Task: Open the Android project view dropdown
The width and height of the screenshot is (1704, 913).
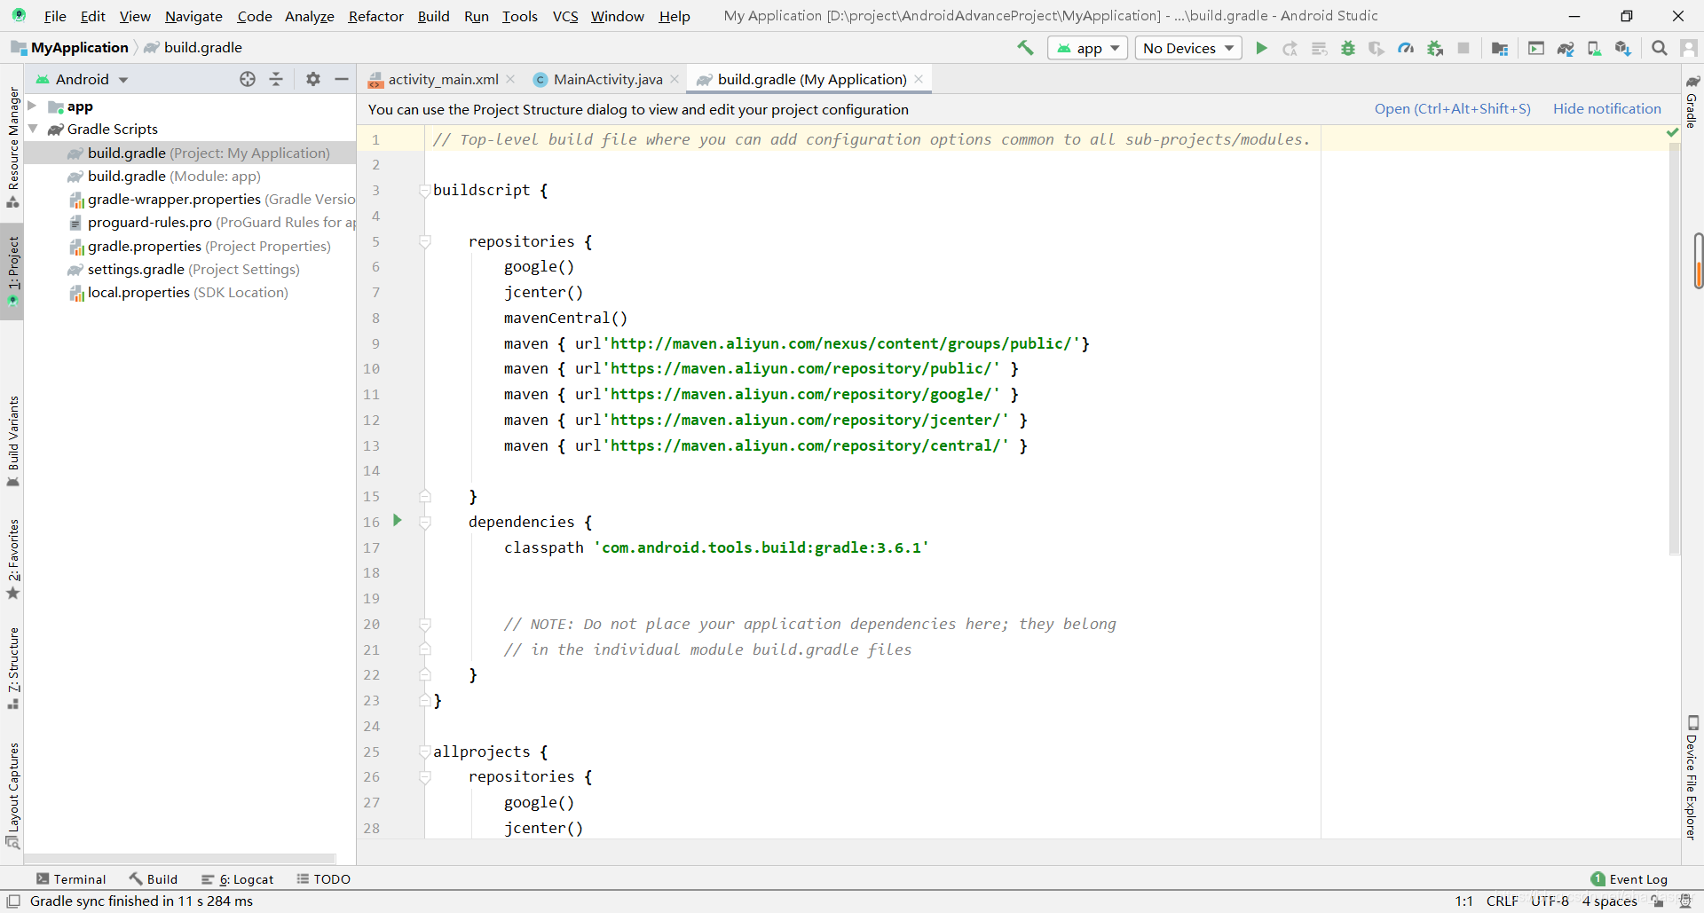Action: click(82, 79)
